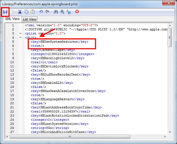This screenshot has width=177, height=144.
Task: Click the SBDidShowReorderText key line
Action: pos(60,75)
